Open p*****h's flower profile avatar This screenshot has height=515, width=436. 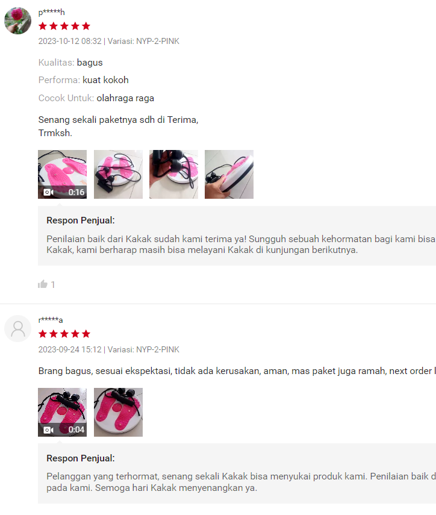[17, 20]
